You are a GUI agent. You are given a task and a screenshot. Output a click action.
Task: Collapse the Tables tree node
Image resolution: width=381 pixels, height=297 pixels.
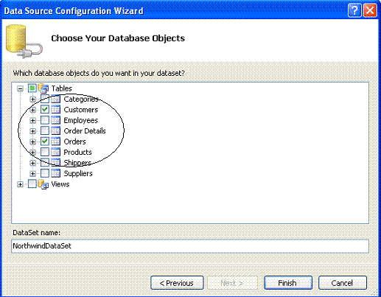(x=20, y=88)
